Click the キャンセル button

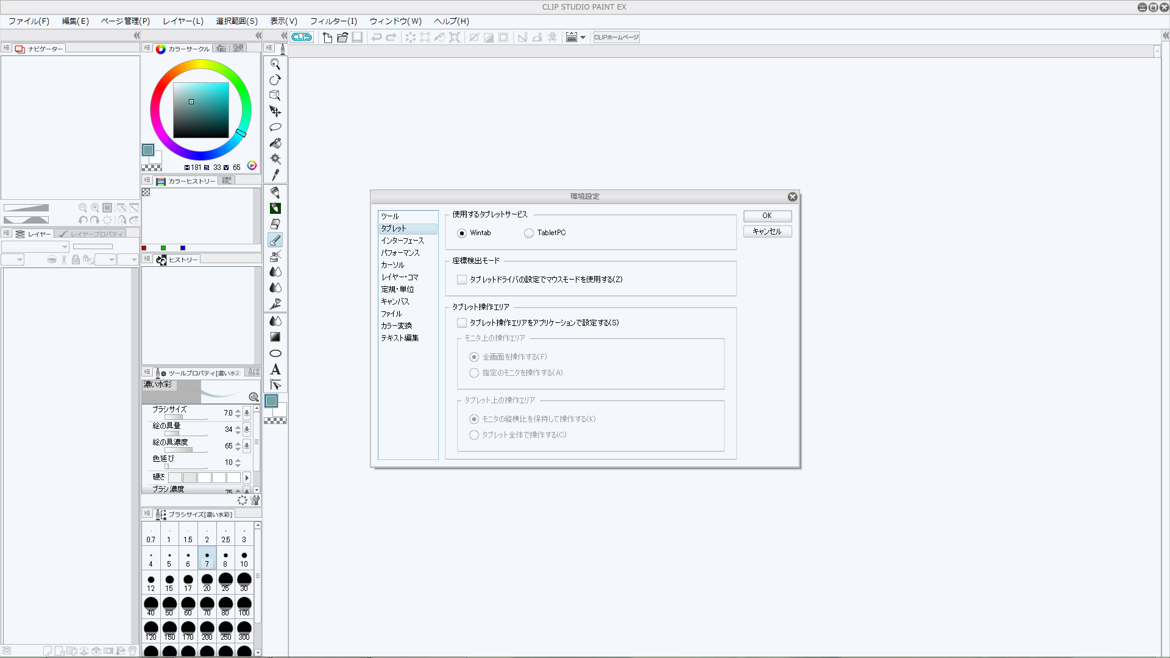tap(767, 232)
